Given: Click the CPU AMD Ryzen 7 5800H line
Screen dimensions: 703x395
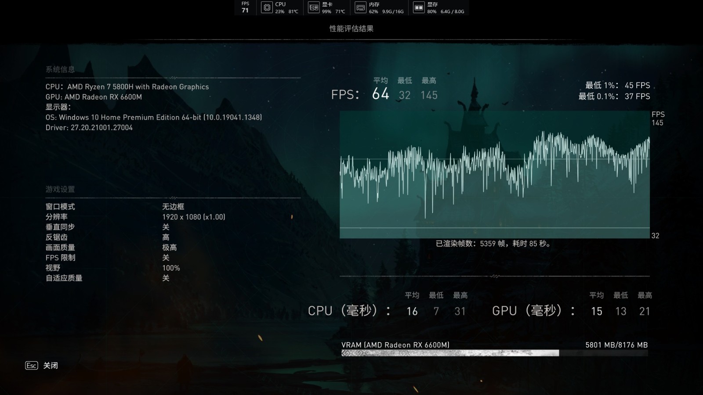Looking at the screenshot, I should pos(127,87).
